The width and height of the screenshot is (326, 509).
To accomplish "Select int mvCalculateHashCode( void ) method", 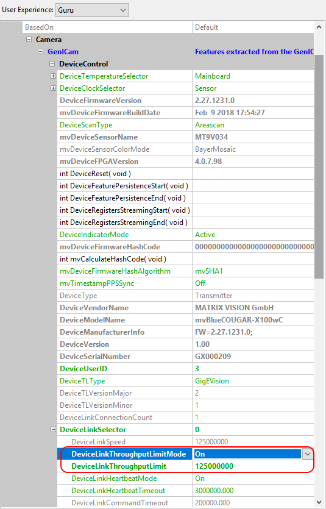I will 113,259.
